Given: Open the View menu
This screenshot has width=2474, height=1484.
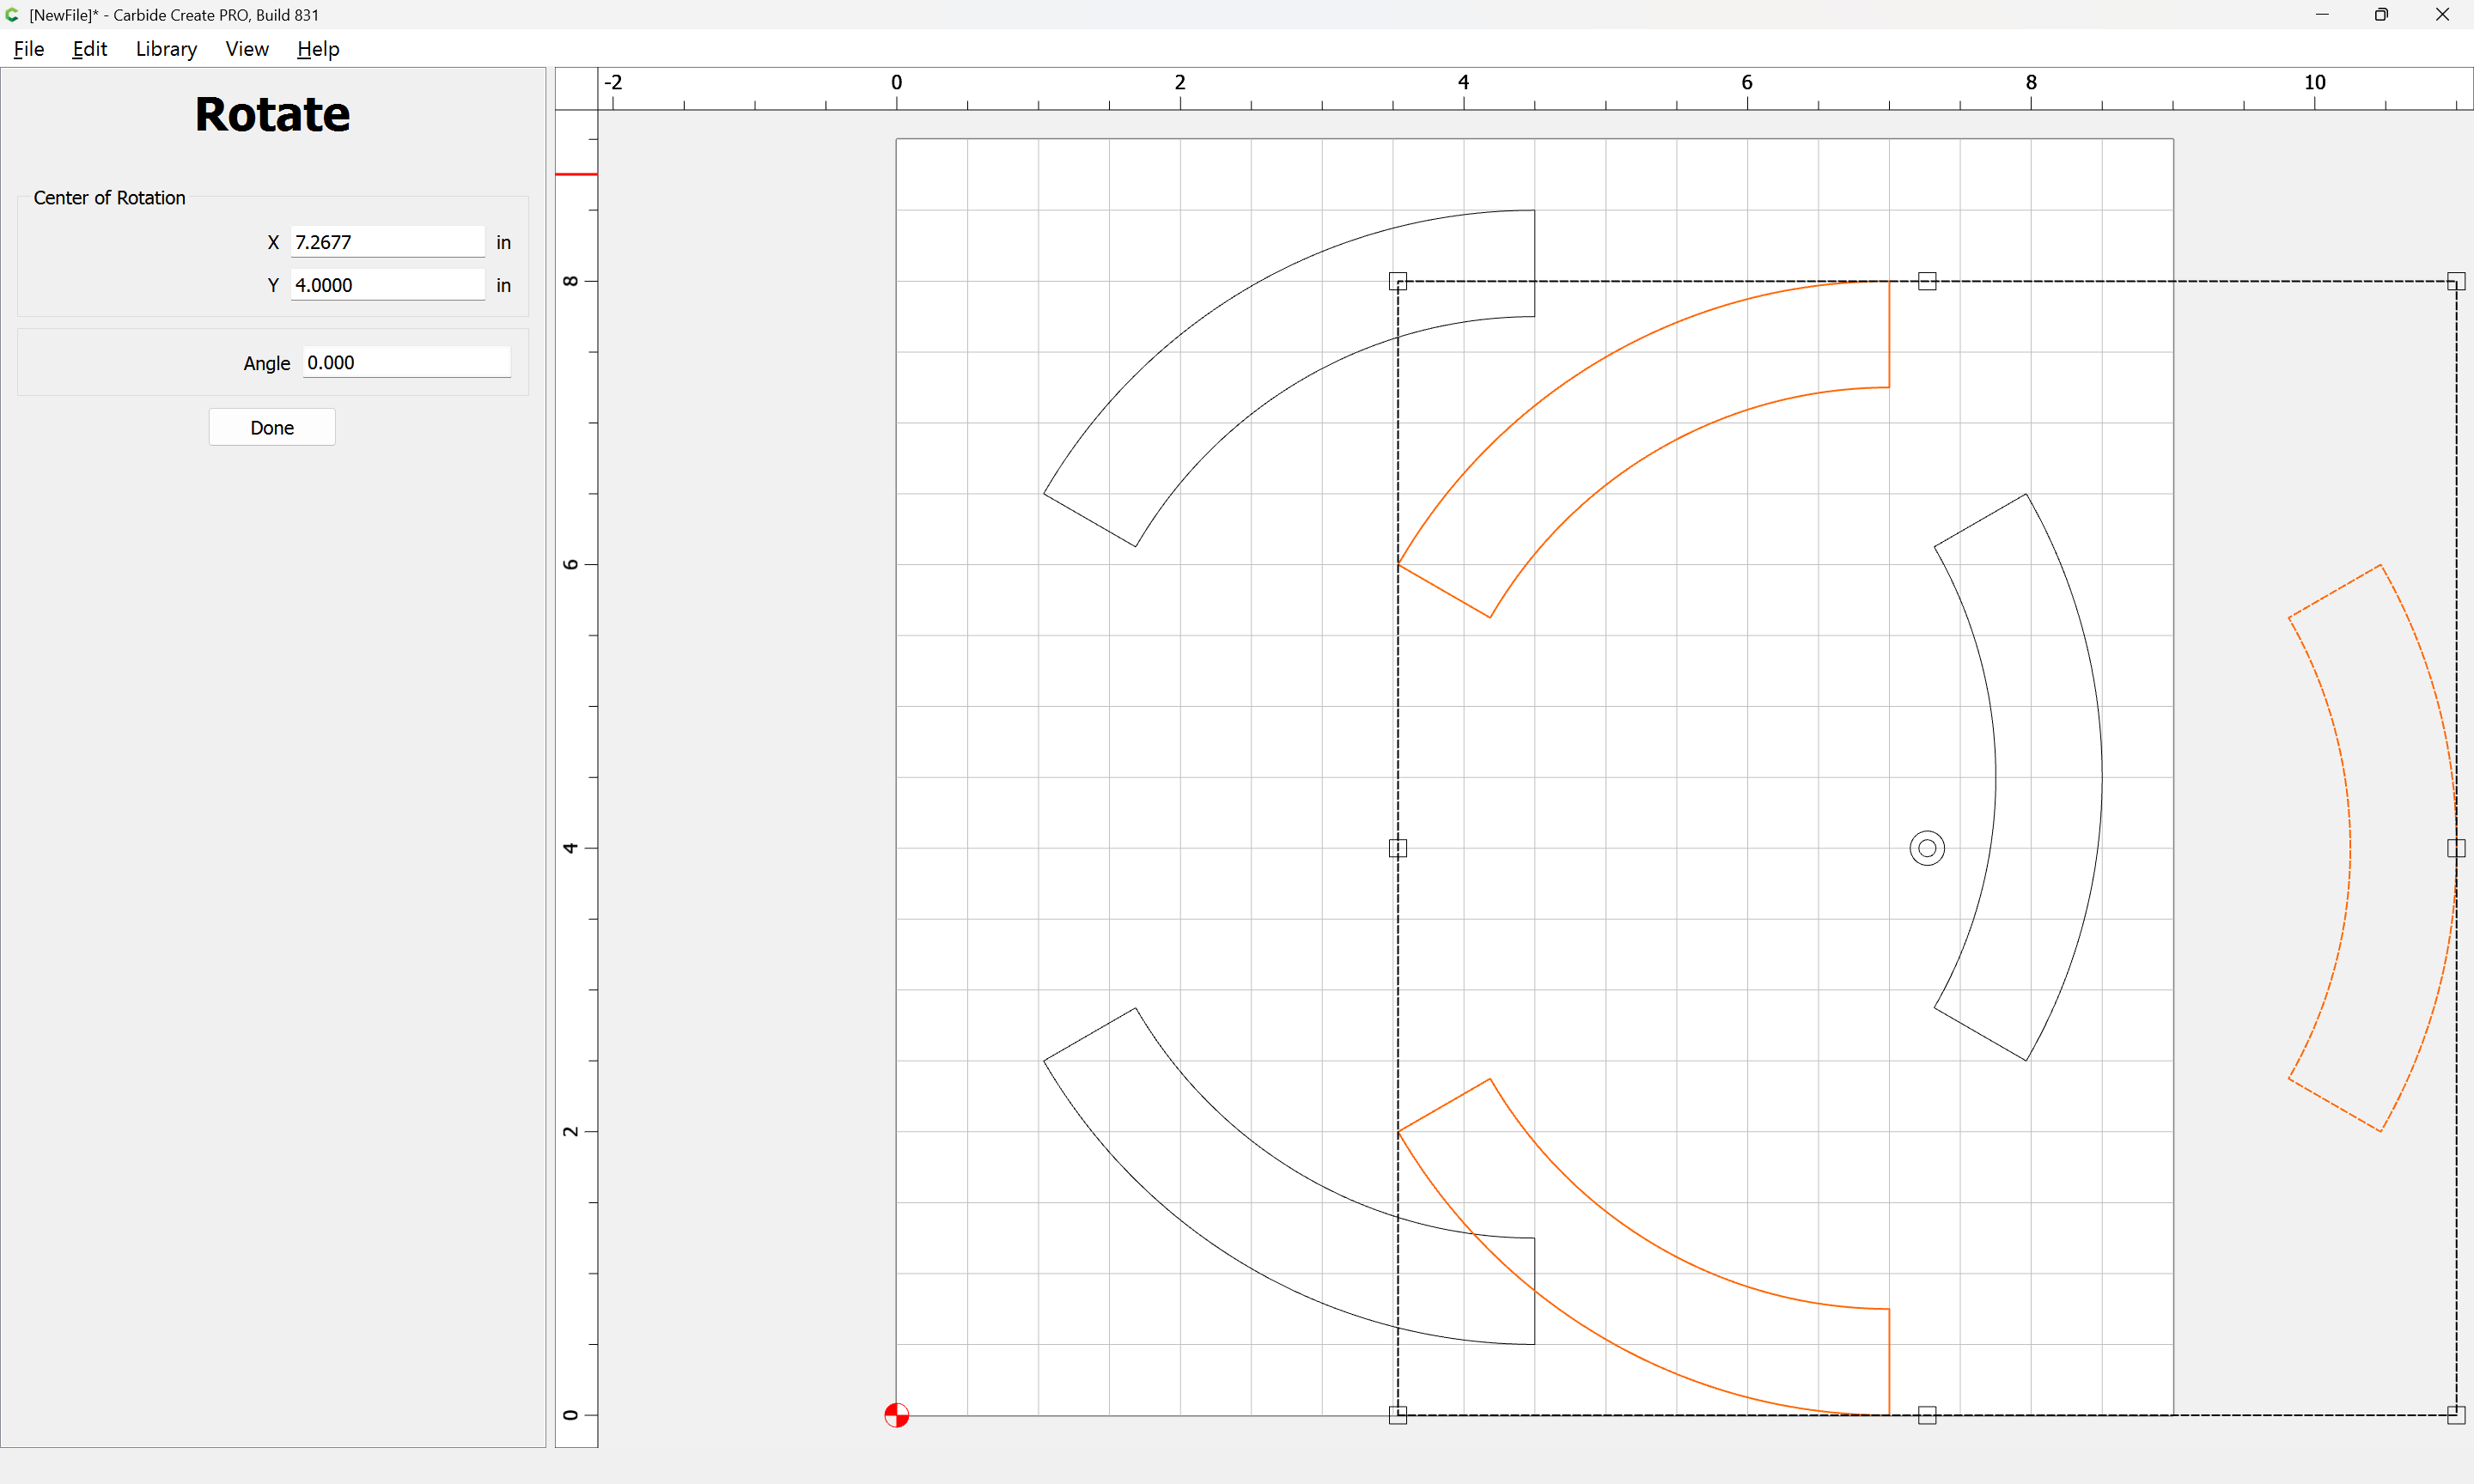Looking at the screenshot, I should point(247,49).
